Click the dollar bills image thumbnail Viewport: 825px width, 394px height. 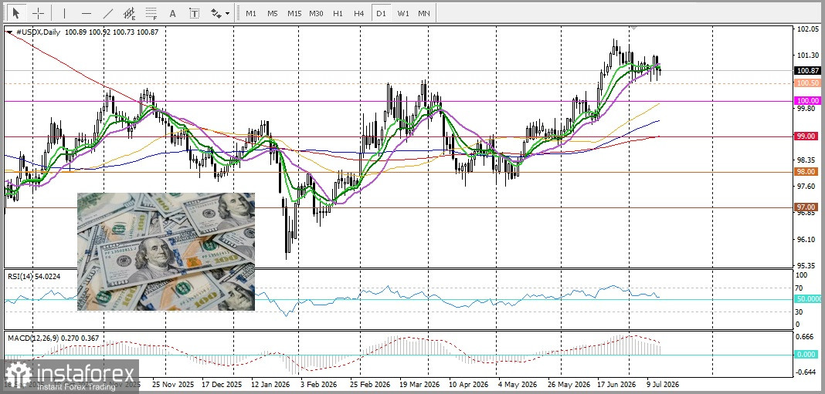pyautogui.click(x=166, y=251)
